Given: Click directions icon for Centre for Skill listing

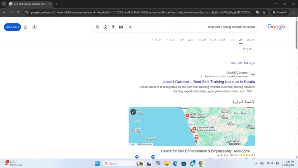Looking at the screenshot, I should [137, 157].
